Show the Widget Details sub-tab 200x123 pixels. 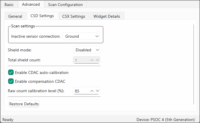tap(107, 16)
